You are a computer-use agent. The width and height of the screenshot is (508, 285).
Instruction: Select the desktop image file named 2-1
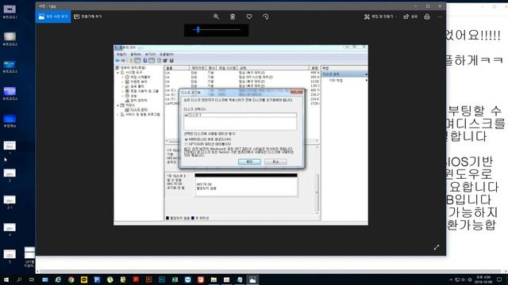[10, 202]
